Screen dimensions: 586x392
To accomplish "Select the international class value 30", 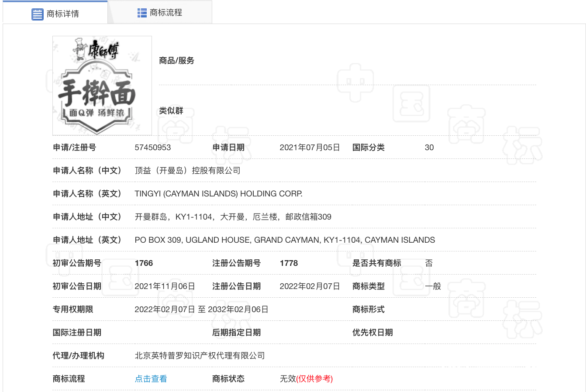I will tap(429, 148).
